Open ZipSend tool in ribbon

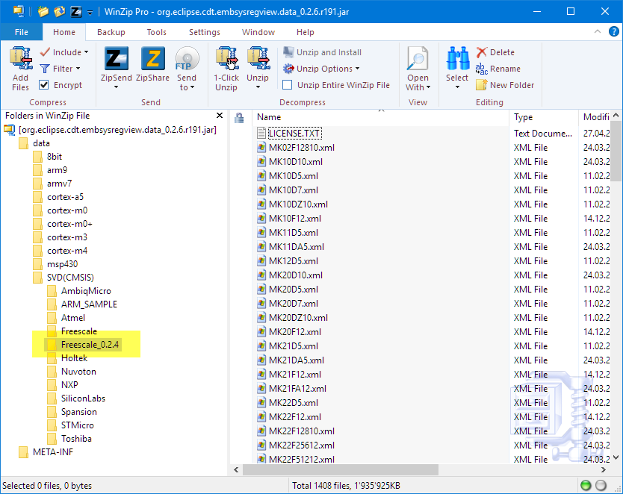pos(116,60)
